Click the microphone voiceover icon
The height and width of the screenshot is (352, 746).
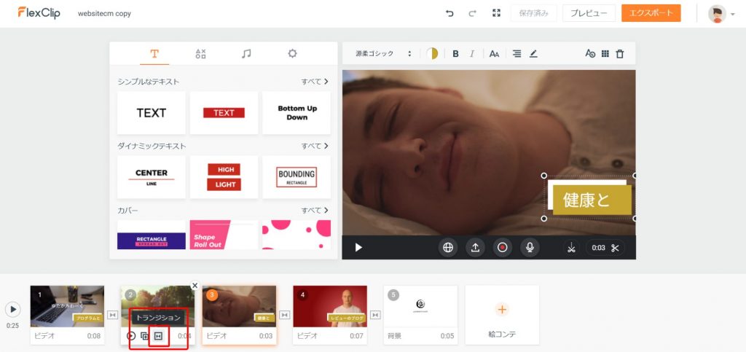530,248
